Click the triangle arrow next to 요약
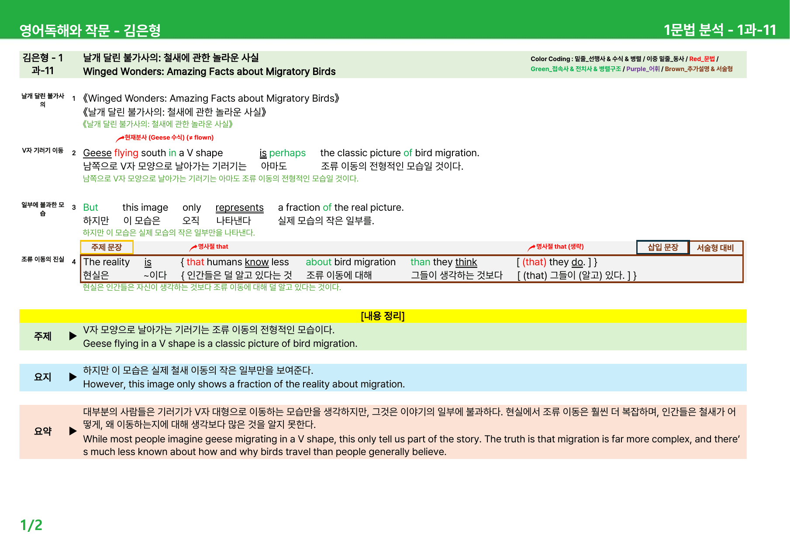Viewport: 790px width, 558px height. 73,431
